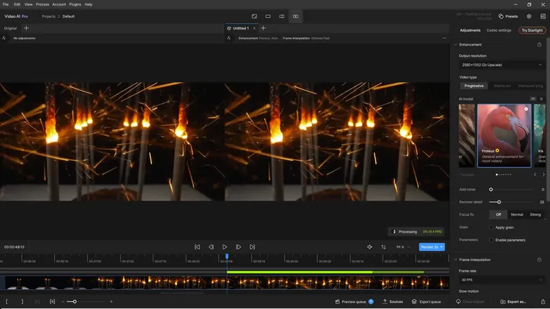Open the Frame rate dropdown

click(x=501, y=280)
